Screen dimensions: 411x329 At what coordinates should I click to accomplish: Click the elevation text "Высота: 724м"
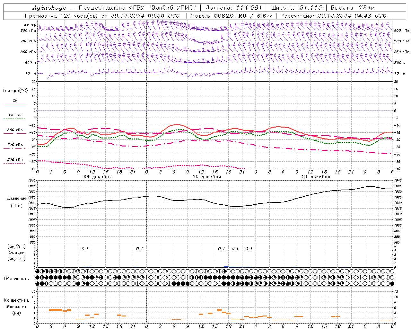point(352,8)
